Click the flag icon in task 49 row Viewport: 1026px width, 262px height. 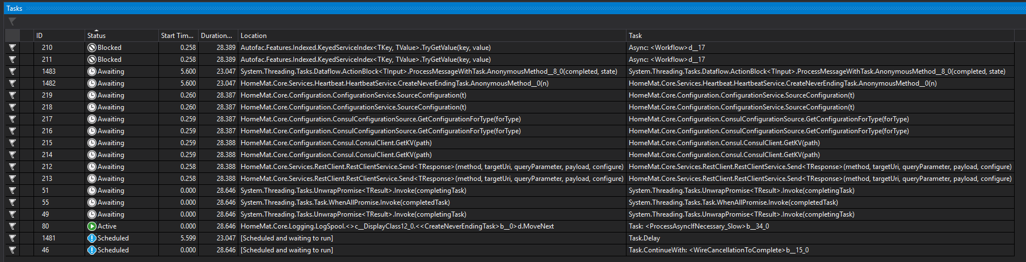click(12, 214)
